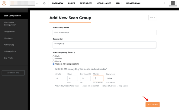Screen dimensions: 179x110
Task: Click the Hour cron field
Action: pyautogui.click(x=73, y=78)
